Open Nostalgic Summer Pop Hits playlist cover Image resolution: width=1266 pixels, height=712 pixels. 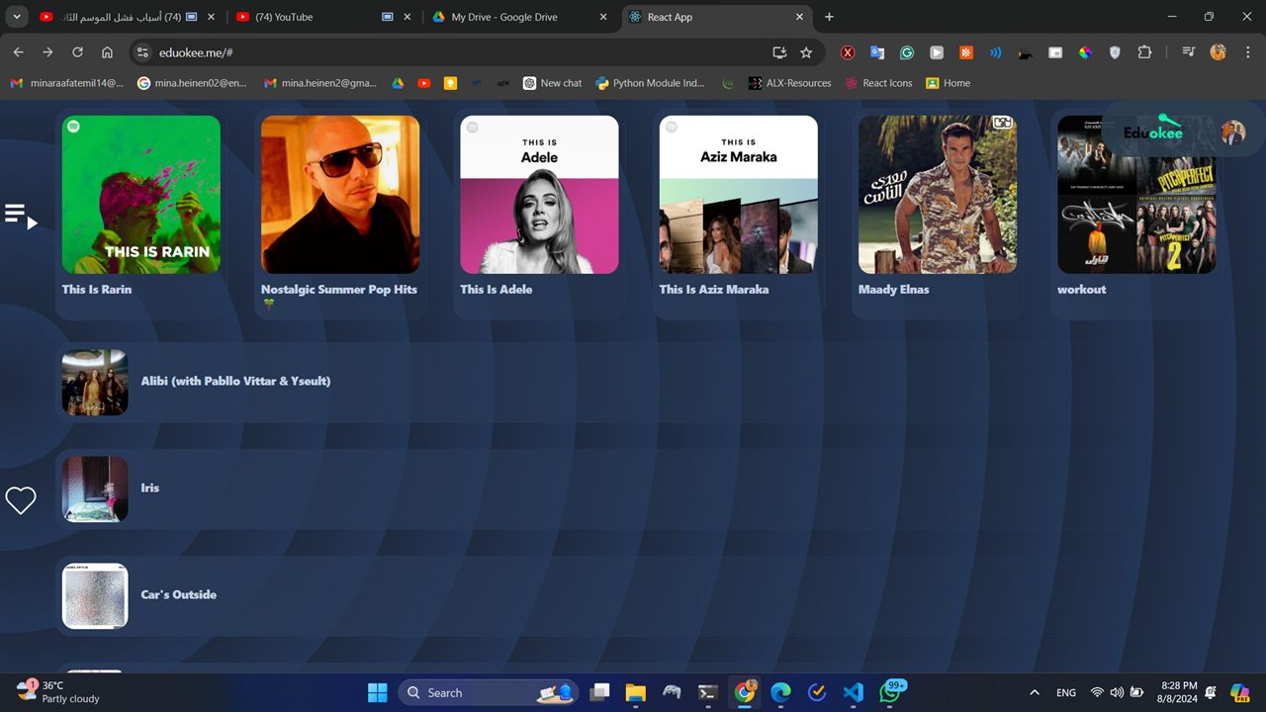click(x=340, y=195)
